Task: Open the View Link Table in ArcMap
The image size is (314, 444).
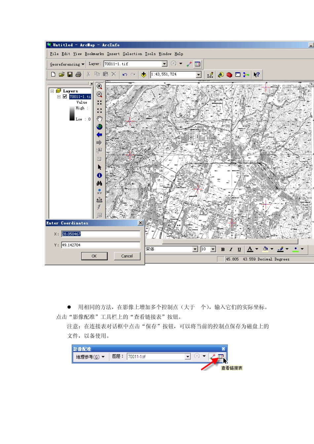Action: 197,64
